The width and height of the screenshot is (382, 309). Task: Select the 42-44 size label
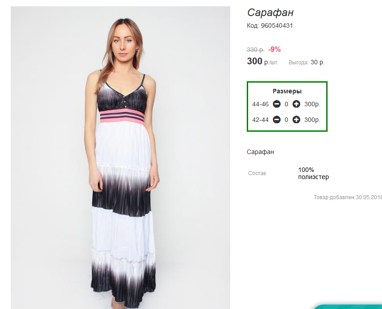(260, 120)
